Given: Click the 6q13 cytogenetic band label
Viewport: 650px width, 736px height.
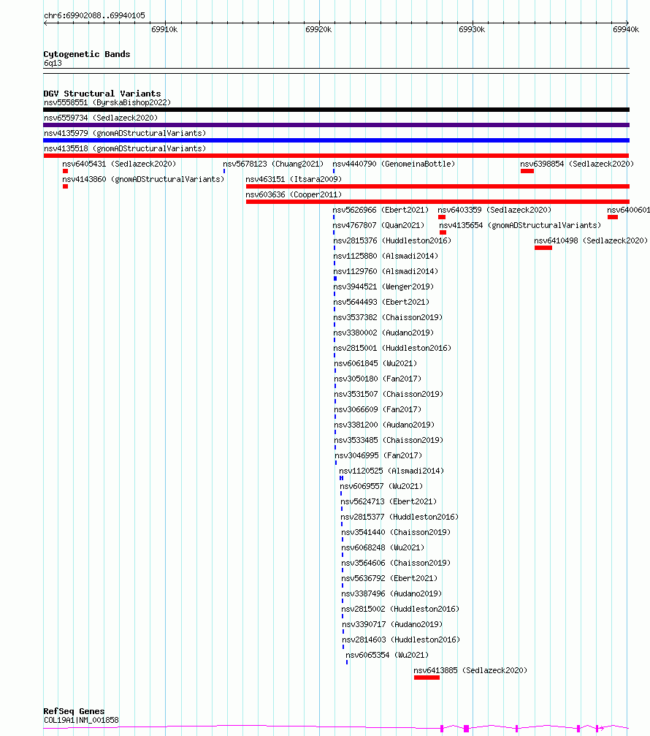Looking at the screenshot, I should 53,63.
